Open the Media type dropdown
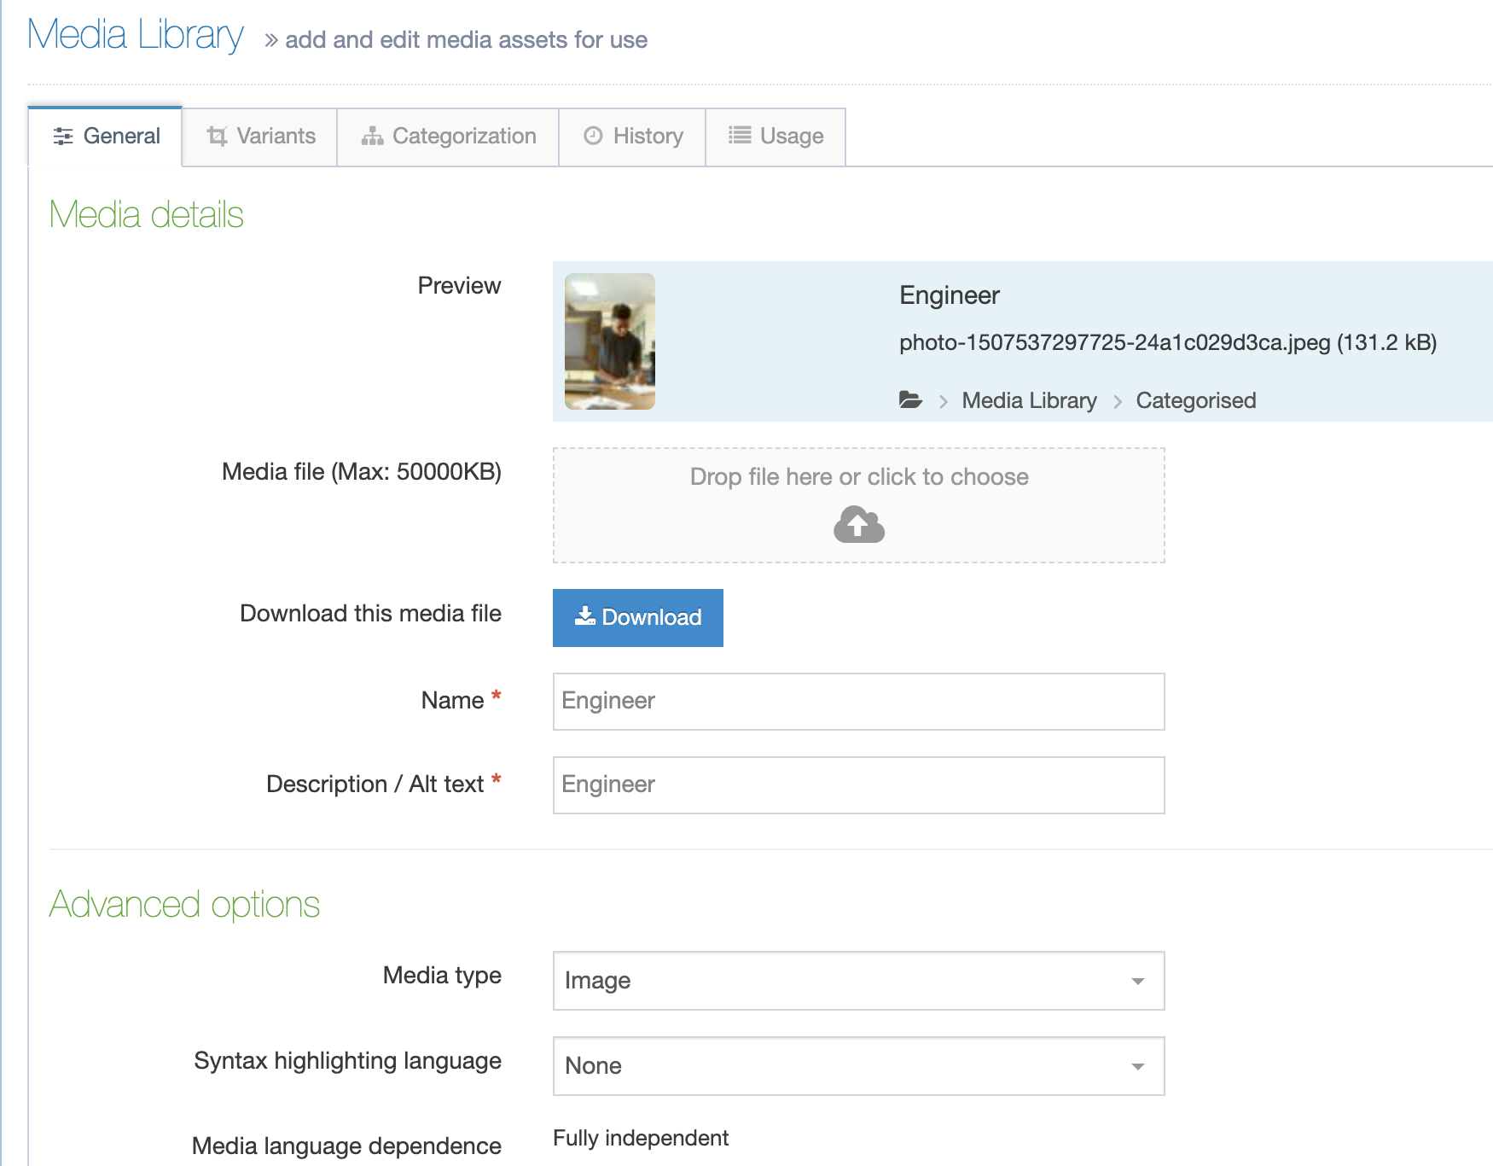The height and width of the screenshot is (1166, 1493). [857, 981]
